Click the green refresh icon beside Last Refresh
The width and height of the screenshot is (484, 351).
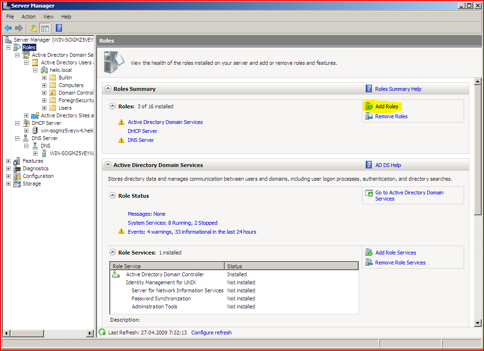pos(102,332)
